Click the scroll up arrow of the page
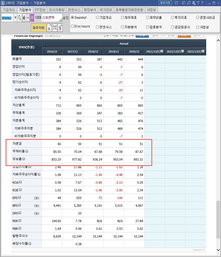This screenshot has width=221, height=257. [x=218, y=40]
